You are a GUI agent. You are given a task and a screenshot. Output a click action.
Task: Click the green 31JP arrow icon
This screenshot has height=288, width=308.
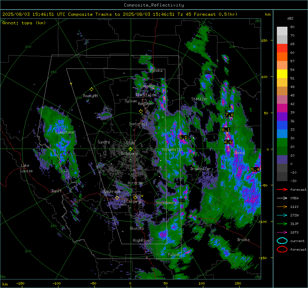coord(282,224)
